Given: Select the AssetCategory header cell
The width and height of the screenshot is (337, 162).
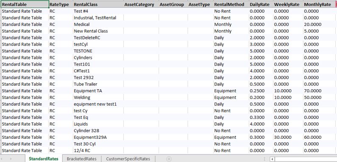Looking at the screenshot, I should (141, 4).
